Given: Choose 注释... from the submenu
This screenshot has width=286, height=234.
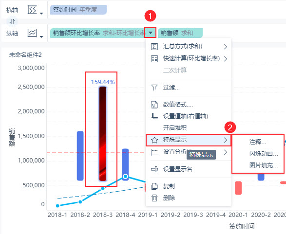Looking at the screenshot, I should click(x=258, y=142).
